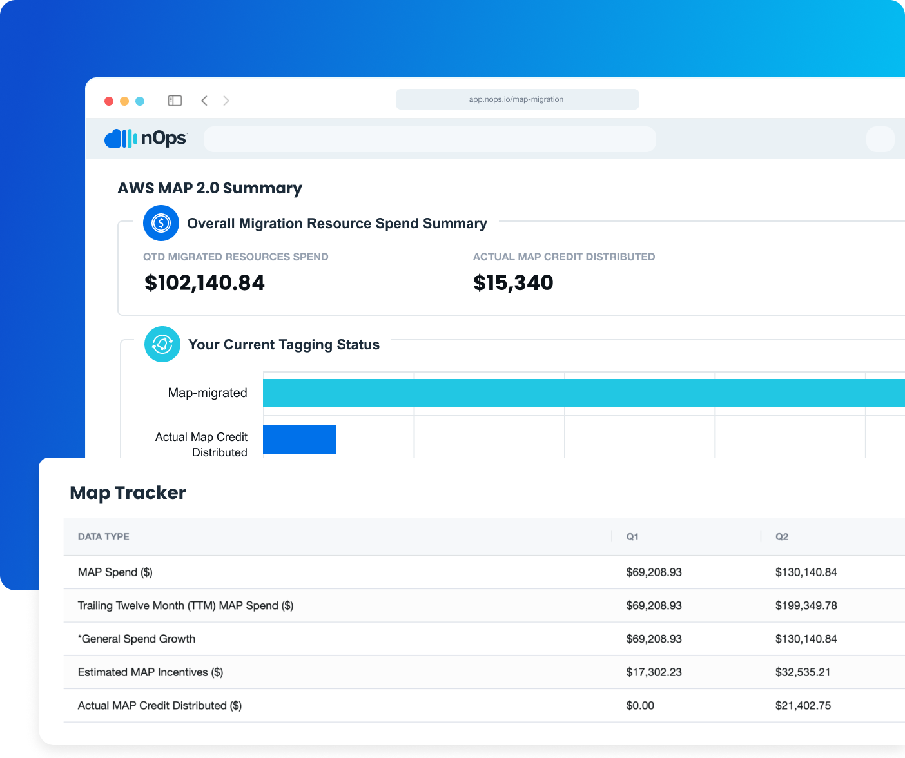Click QTD MIGRATED RESOURCES SPEND label
The height and width of the screenshot is (758, 905).
point(236,257)
